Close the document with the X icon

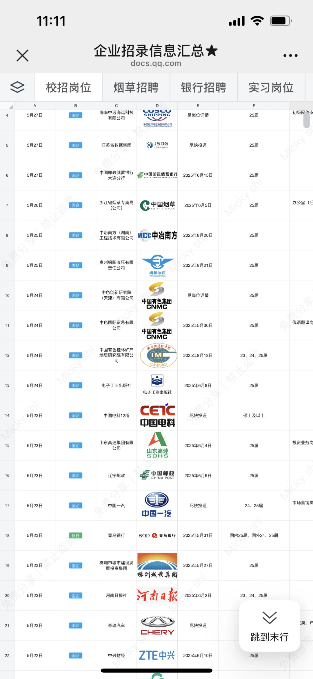pos(22,55)
